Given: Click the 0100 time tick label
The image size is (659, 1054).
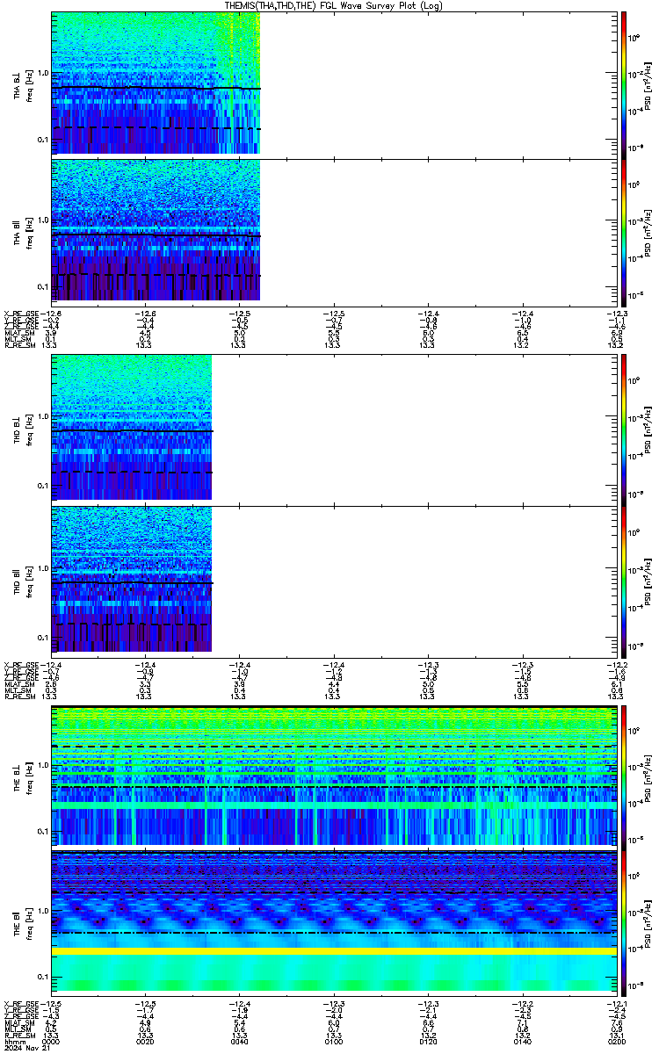Looking at the screenshot, I should click(x=333, y=1043).
